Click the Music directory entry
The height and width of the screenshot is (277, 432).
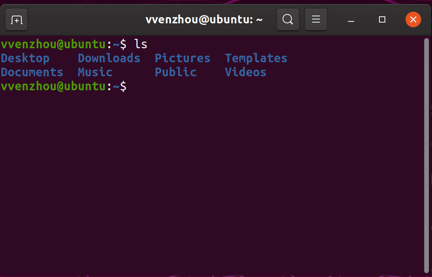(95, 72)
